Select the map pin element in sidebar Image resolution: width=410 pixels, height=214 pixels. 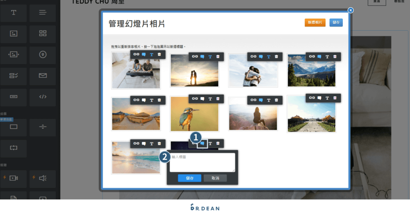point(43,55)
